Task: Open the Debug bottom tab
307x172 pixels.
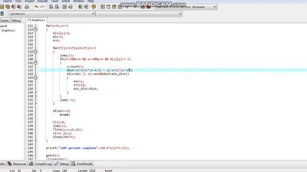Action: coord(62,164)
